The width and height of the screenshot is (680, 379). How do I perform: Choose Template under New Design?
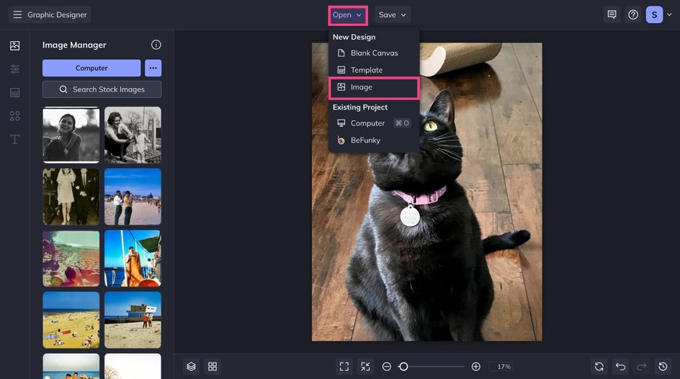click(x=374, y=70)
